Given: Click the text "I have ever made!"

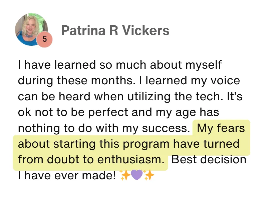Looking at the screenshot, I should (67, 175).
